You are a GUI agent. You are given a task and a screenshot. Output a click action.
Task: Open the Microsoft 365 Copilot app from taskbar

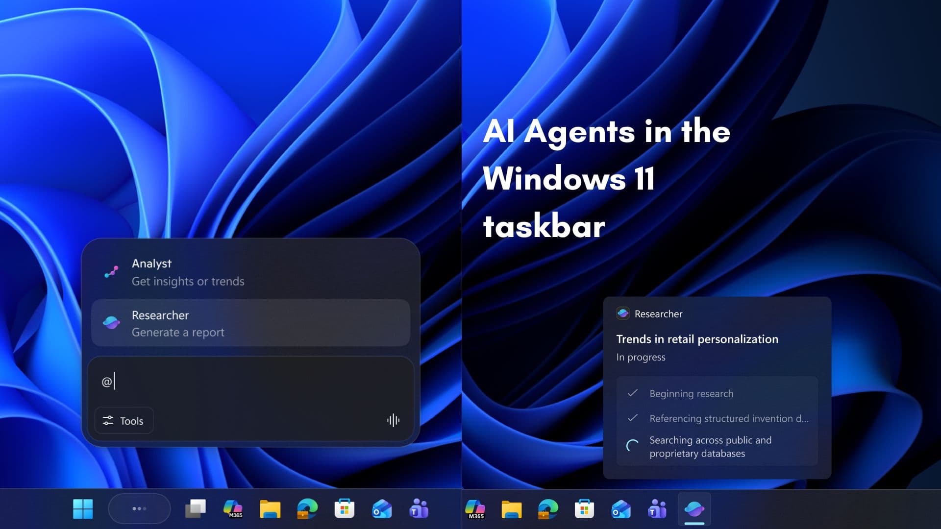tap(234, 509)
